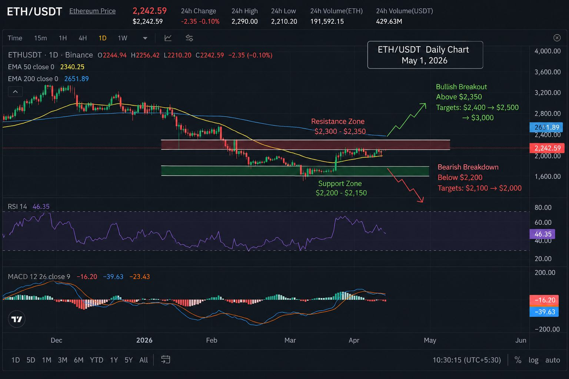Click the 24h Change value −2.35 −0.10%
Viewport: 569px width, 379px height.
[x=200, y=21]
